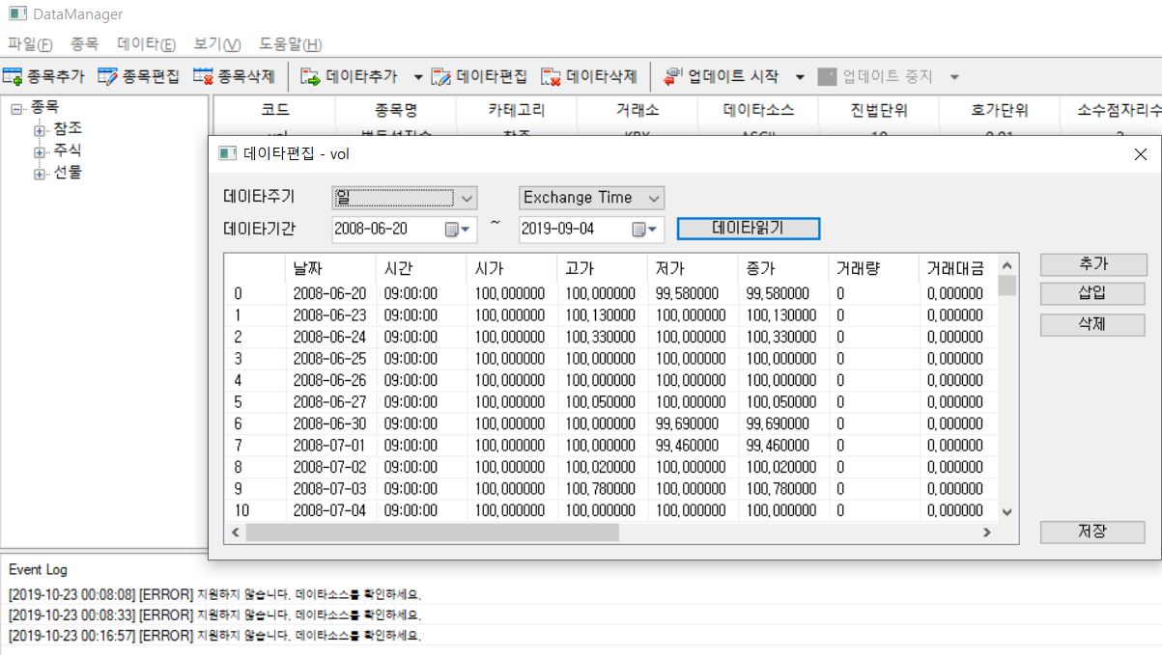This screenshot has width=1162, height=655.
Task: Expand the 선물 tree node
Action: click(40, 174)
